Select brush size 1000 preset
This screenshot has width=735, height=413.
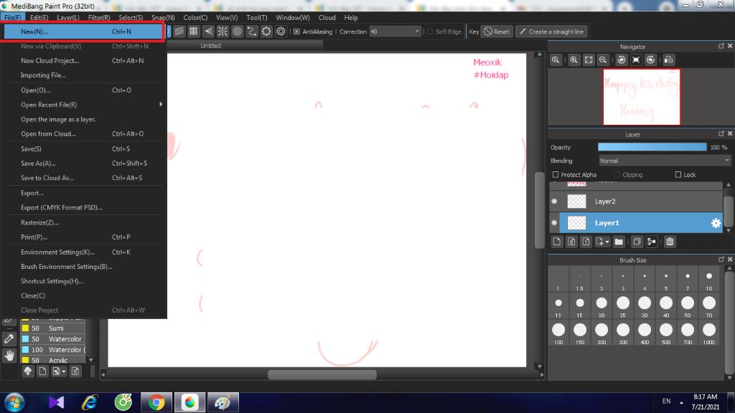pos(708,333)
